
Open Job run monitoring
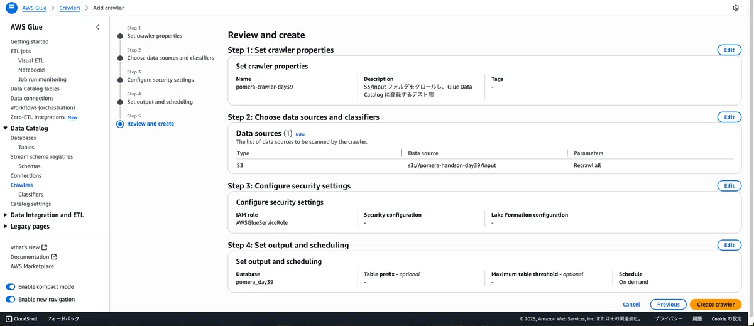click(x=42, y=79)
